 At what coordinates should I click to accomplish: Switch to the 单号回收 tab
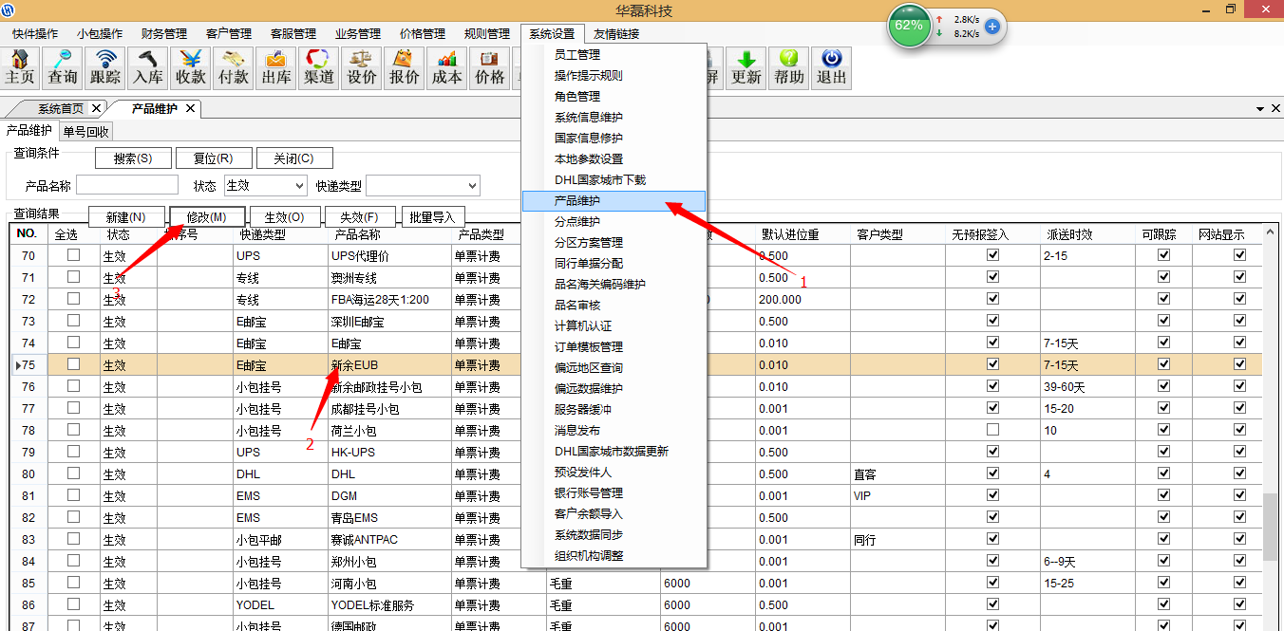click(86, 132)
